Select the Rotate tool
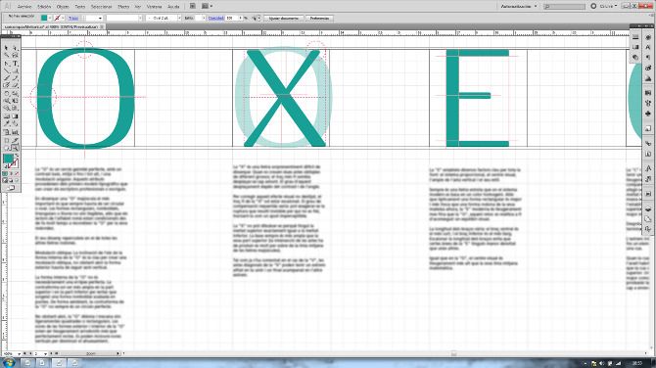This screenshot has height=368, width=656. (x=7, y=93)
